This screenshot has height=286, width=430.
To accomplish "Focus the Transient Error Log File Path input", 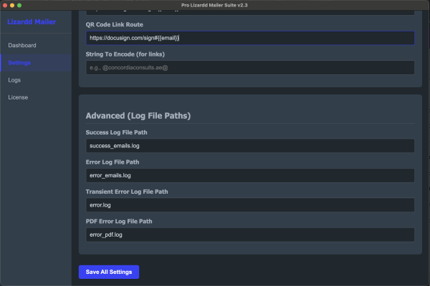I will click(x=247, y=205).
